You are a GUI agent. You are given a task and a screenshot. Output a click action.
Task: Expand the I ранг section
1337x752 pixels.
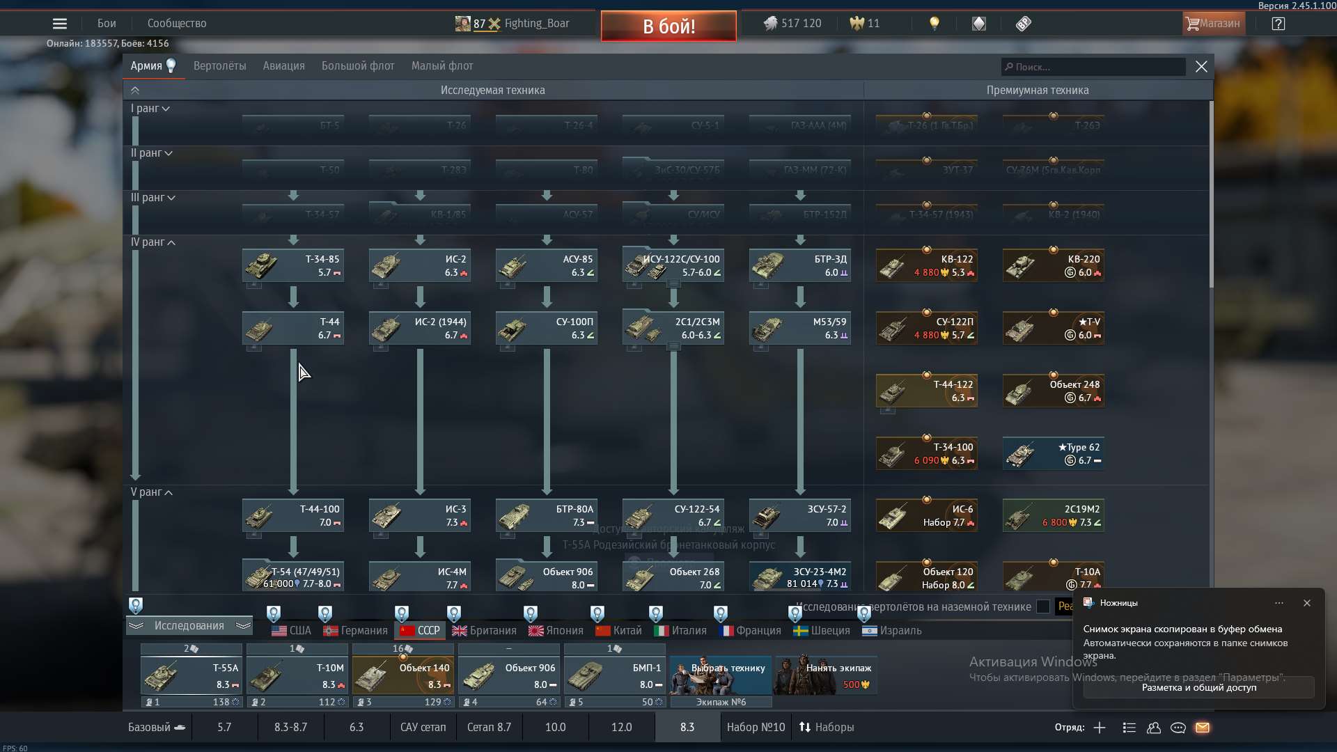150,109
